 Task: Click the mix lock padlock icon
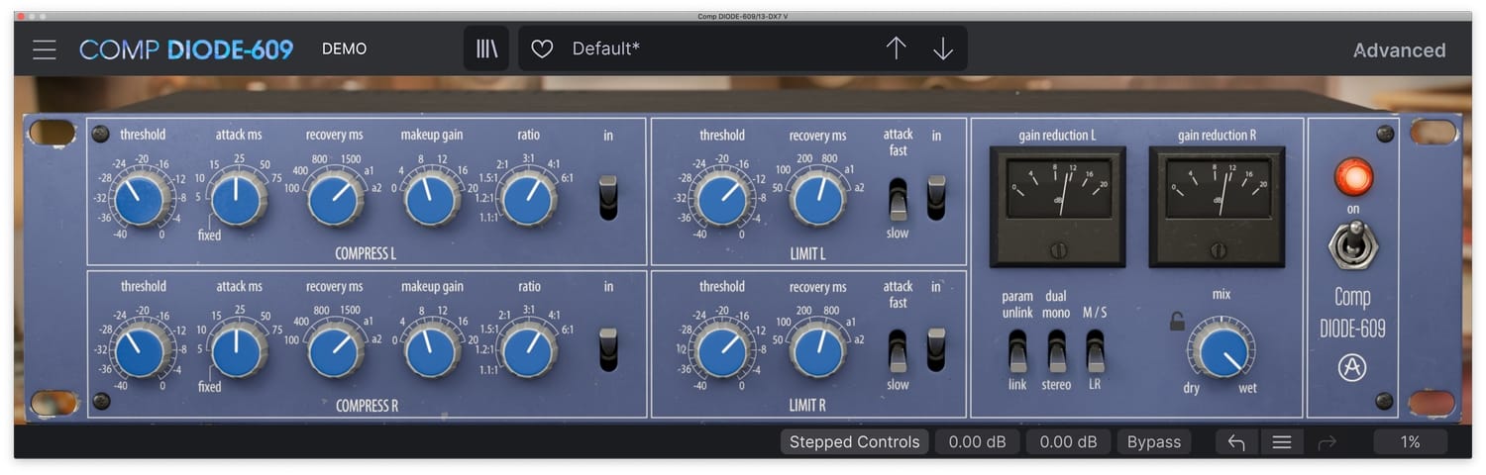coord(1177,322)
